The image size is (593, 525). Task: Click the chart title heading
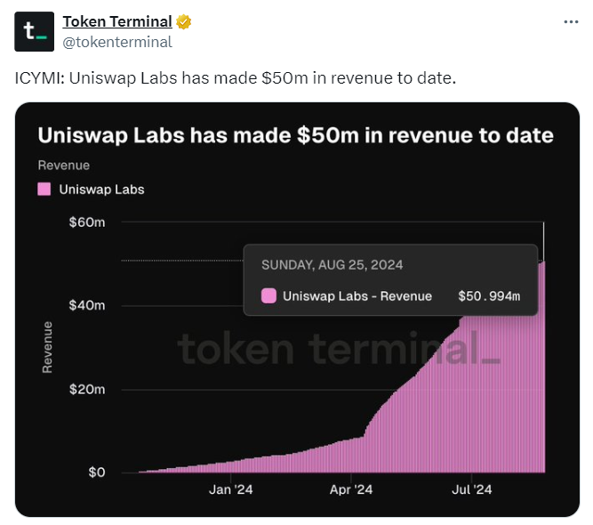pyautogui.click(x=295, y=135)
